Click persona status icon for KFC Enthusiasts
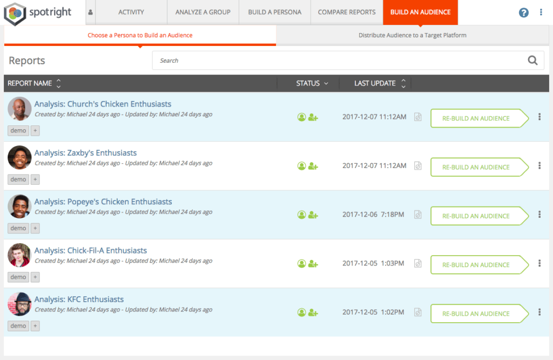 click(x=301, y=312)
